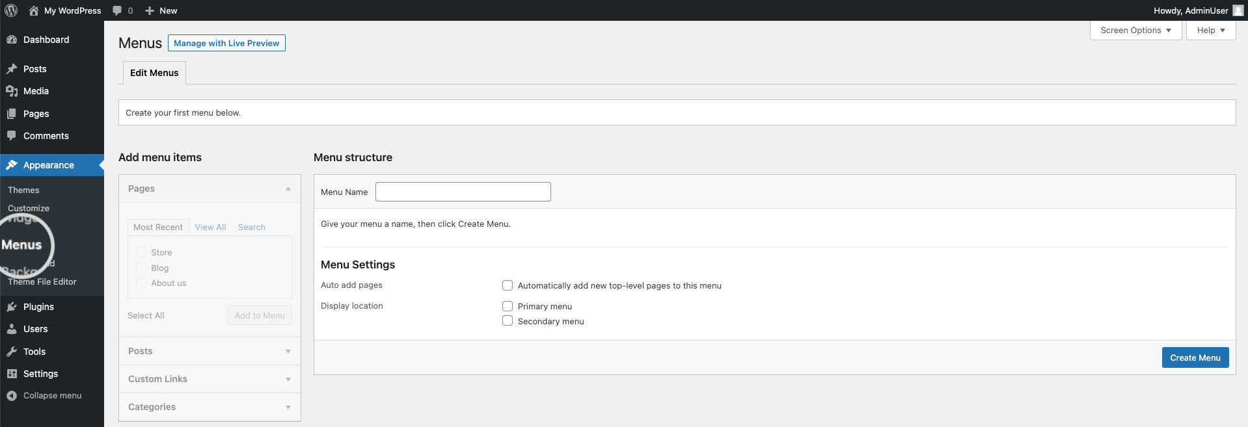This screenshot has width=1248, height=427.
Task: Open the Screen Options dropdown
Action: tap(1135, 30)
